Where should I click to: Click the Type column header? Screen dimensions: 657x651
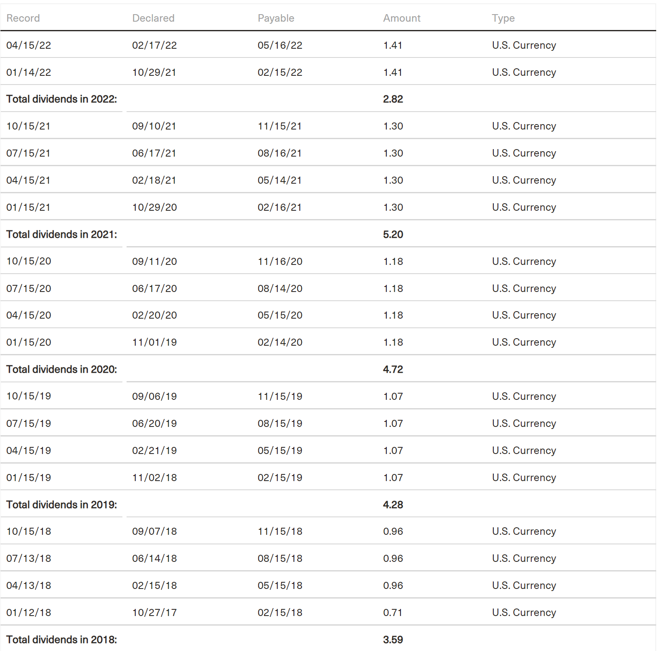pyautogui.click(x=503, y=18)
